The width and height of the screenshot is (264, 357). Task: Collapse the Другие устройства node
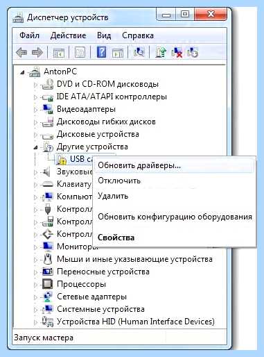[35, 148]
